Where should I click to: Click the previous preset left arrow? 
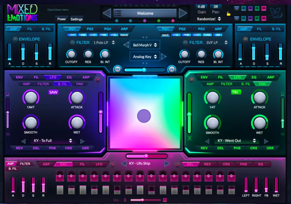pos(107,13)
